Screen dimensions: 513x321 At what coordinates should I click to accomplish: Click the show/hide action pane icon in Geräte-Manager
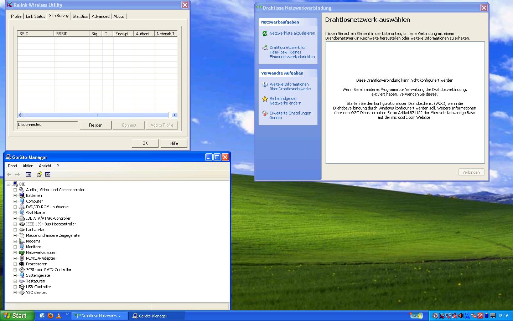coord(48,174)
